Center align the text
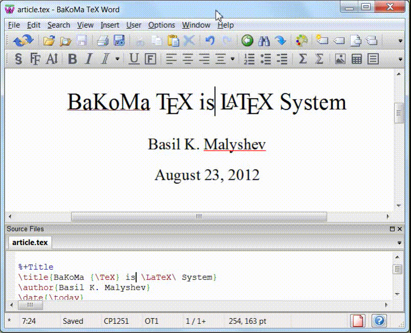Viewport: 411px width, 333px height. click(x=188, y=59)
